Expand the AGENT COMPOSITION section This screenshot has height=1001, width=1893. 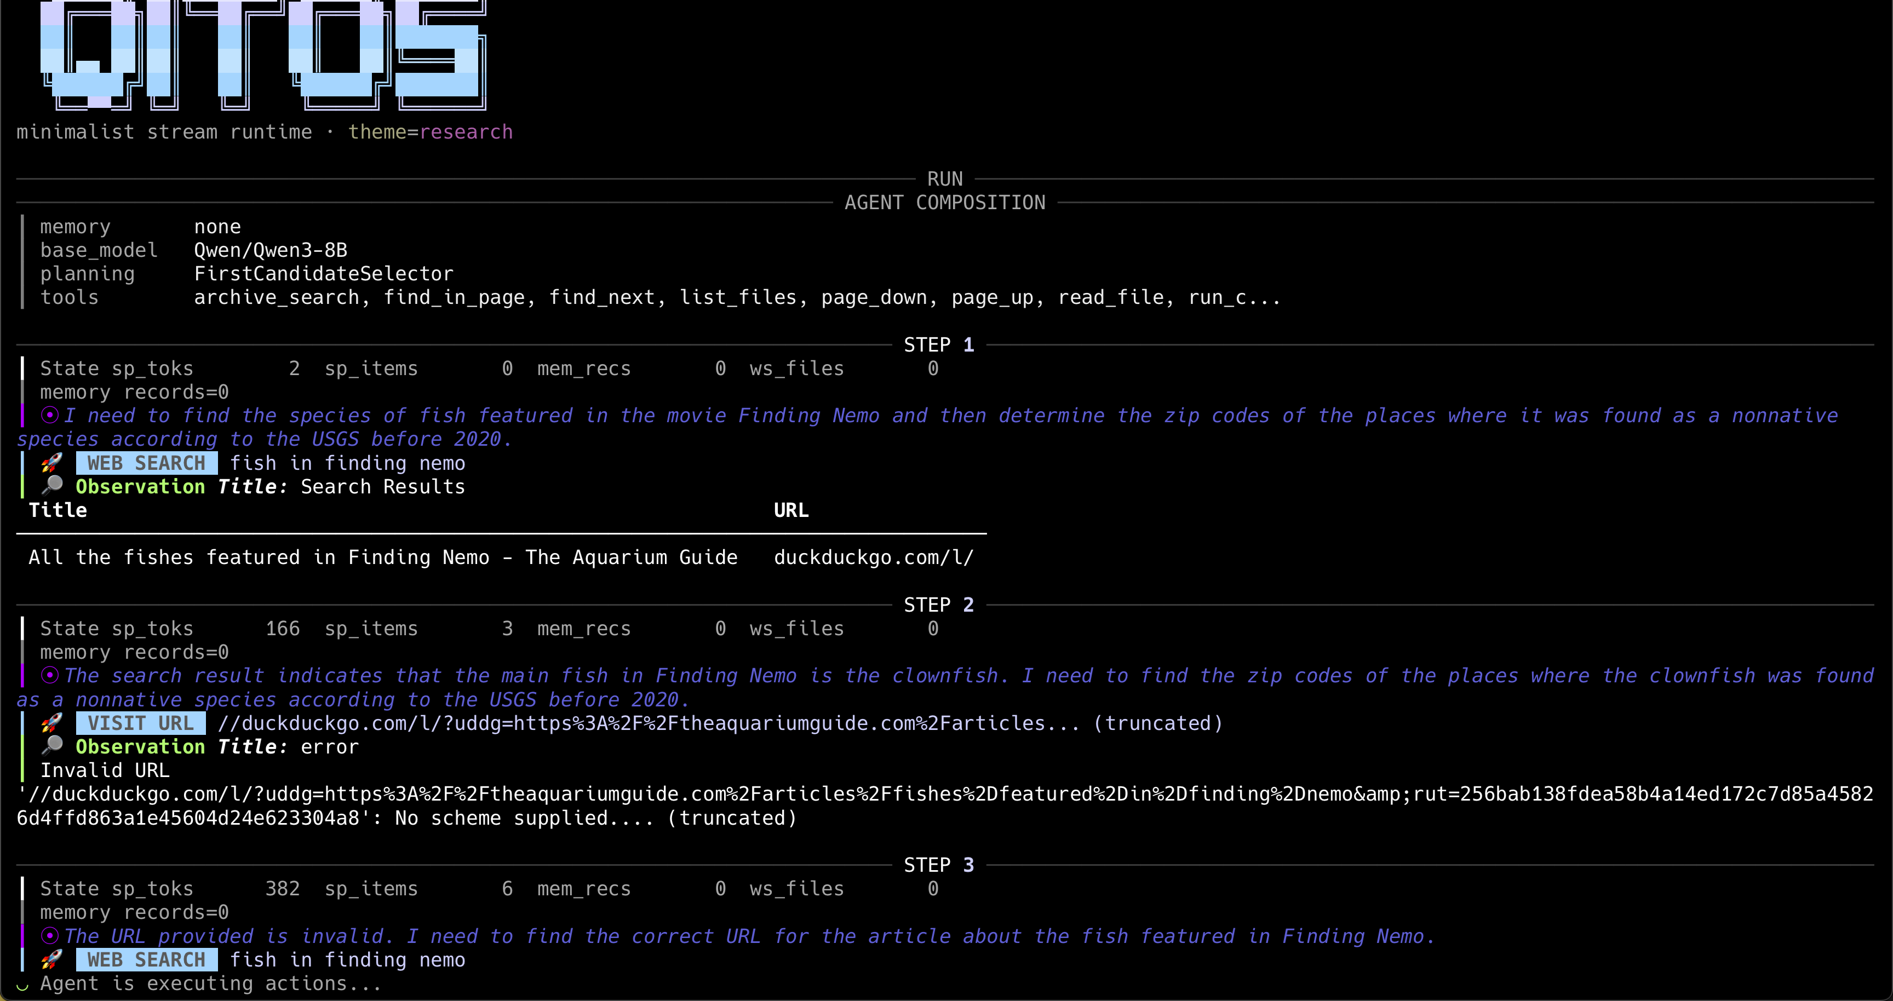[x=944, y=203]
